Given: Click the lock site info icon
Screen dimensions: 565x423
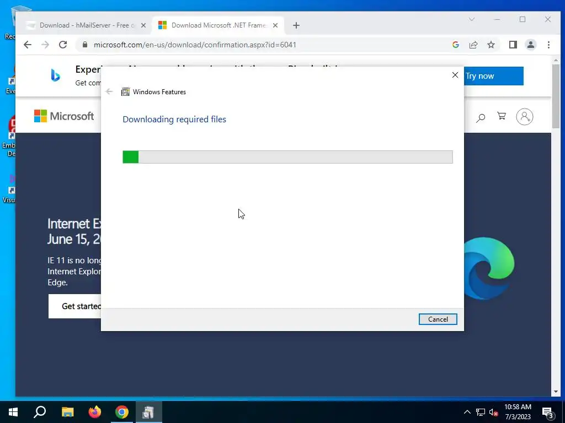Looking at the screenshot, I should (85, 45).
